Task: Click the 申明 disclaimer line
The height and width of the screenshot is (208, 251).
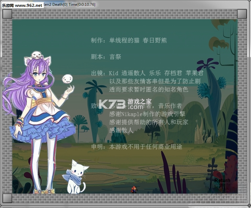Action: coord(137,147)
